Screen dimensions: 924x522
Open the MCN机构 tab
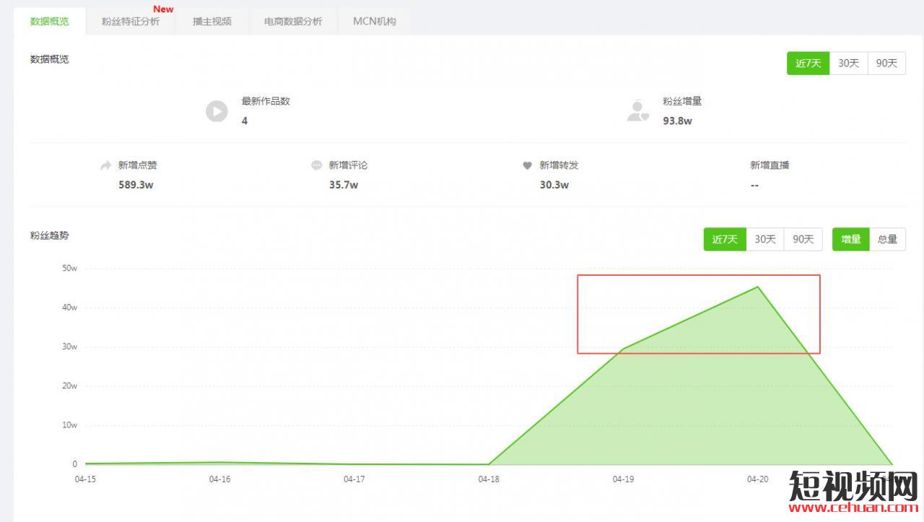[x=374, y=22]
